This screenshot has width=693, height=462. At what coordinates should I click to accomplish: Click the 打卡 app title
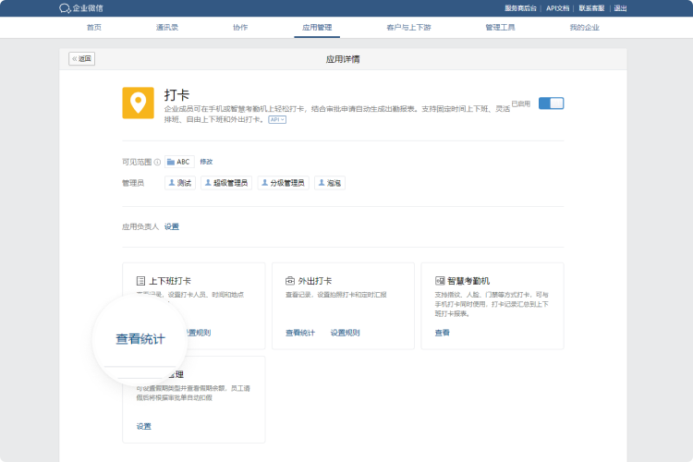[176, 95]
